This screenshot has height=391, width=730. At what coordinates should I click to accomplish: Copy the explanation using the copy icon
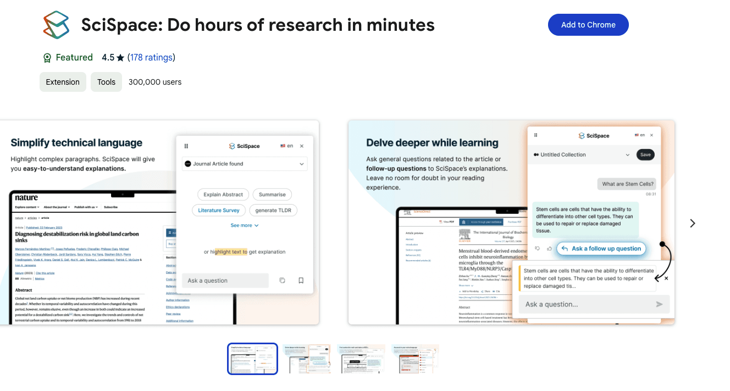click(x=282, y=280)
